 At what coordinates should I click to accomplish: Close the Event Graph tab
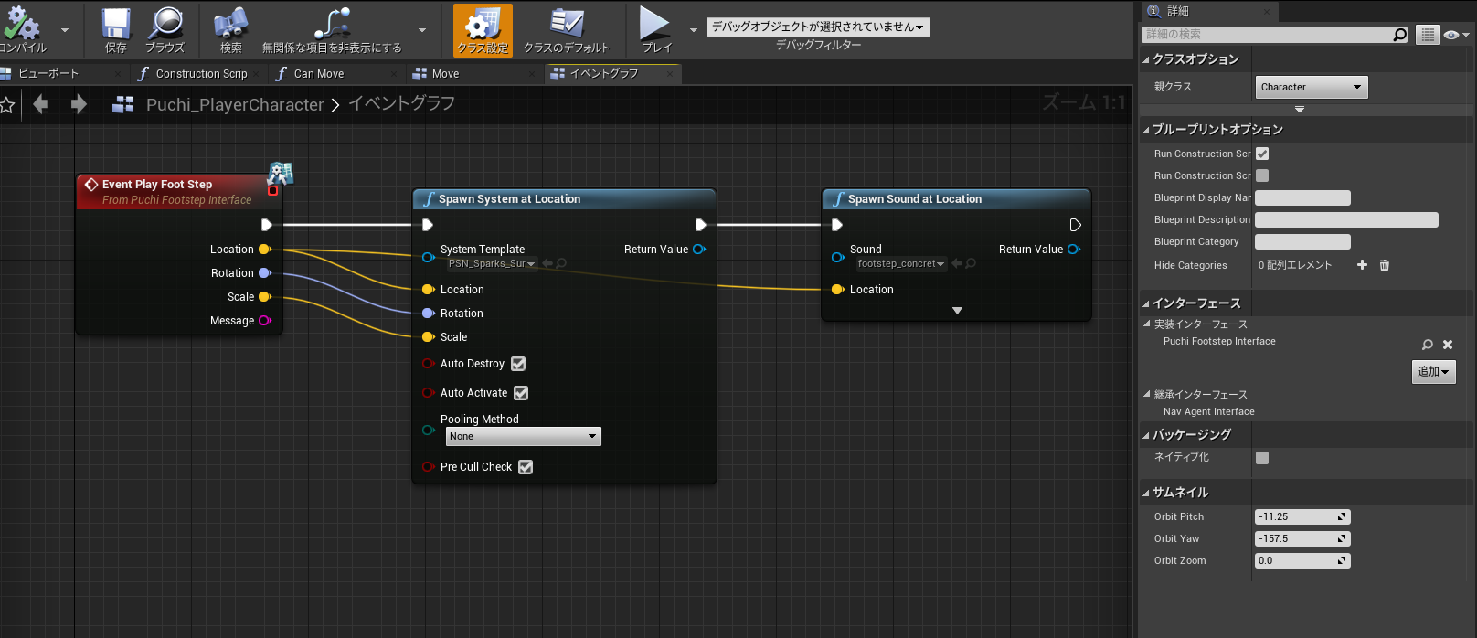(670, 73)
